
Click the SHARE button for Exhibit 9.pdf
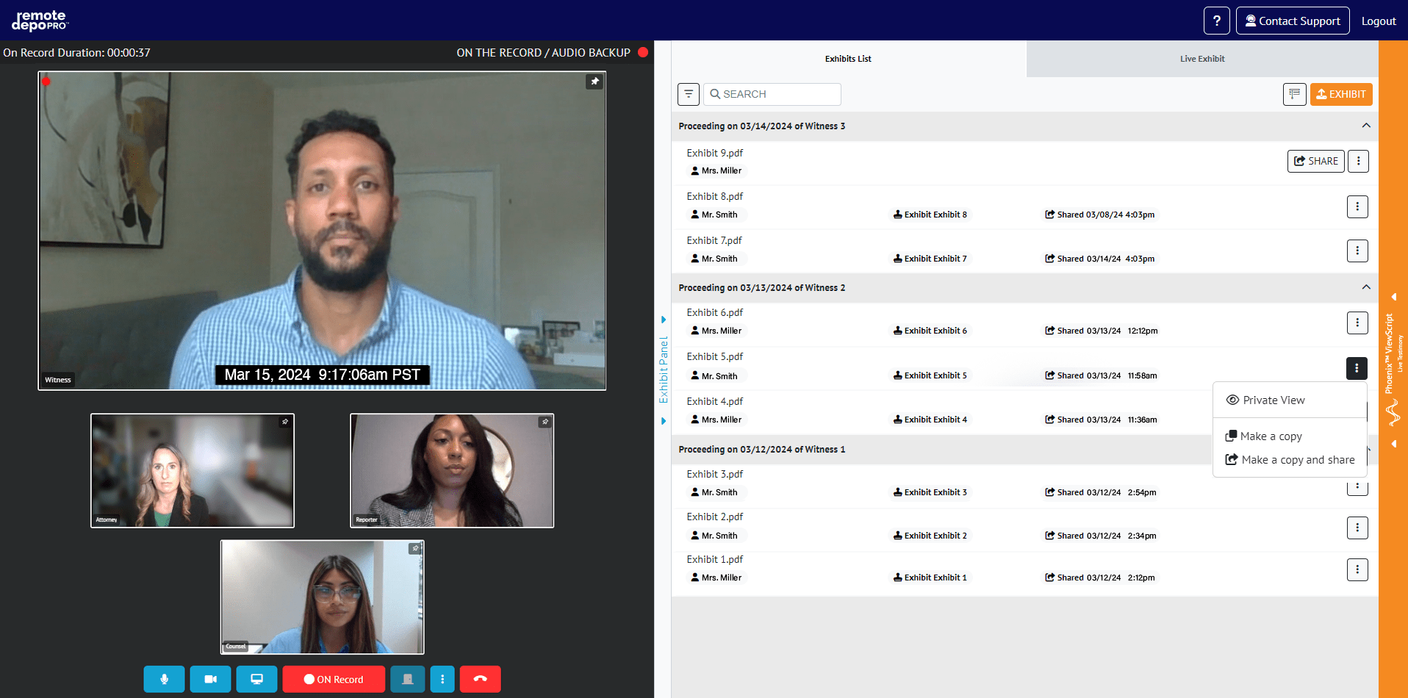click(x=1316, y=161)
